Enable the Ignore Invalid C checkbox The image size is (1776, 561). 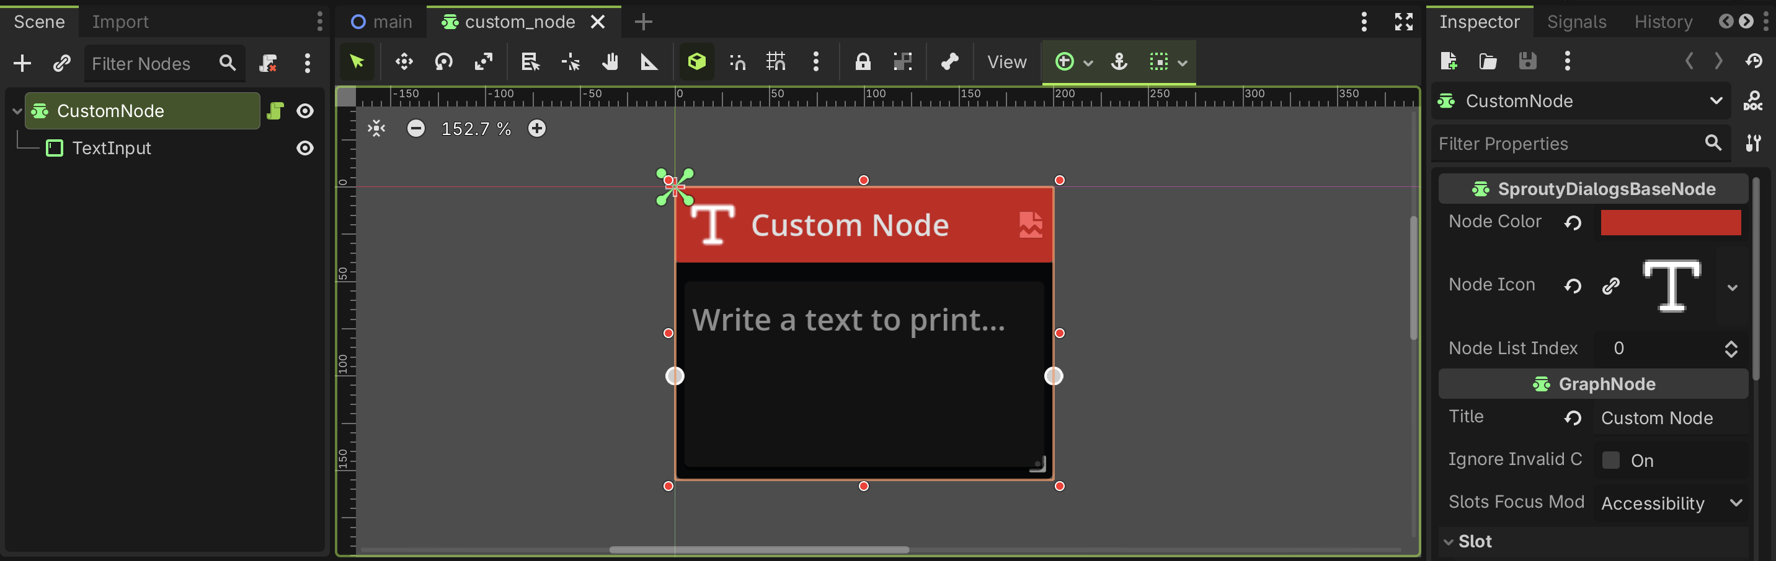click(1611, 460)
